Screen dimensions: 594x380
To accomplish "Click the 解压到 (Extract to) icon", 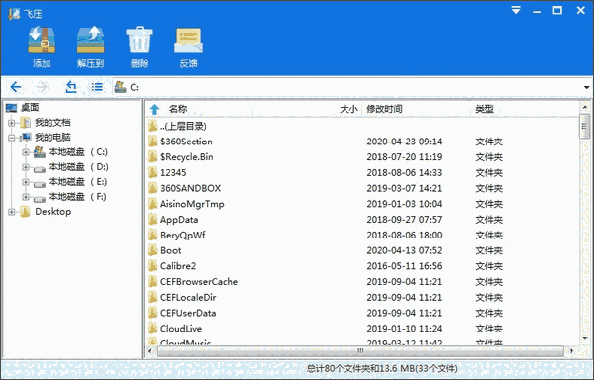I will pyautogui.click(x=90, y=41).
